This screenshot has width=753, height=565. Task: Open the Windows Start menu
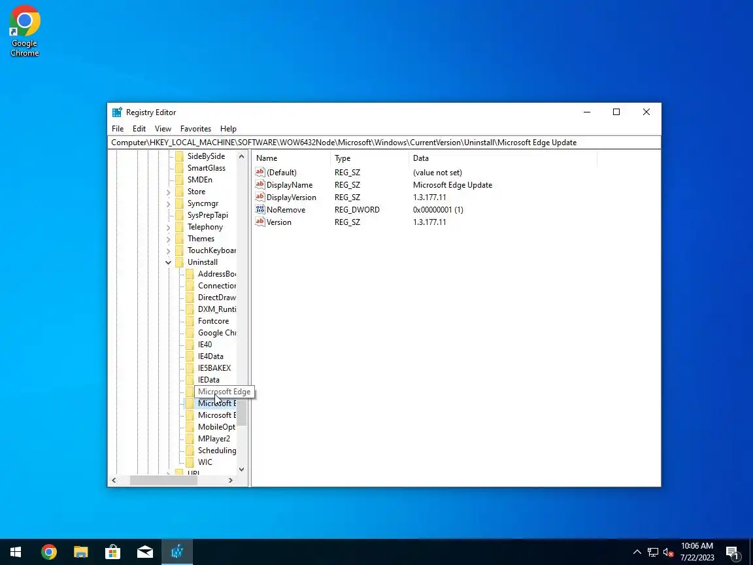click(x=16, y=552)
